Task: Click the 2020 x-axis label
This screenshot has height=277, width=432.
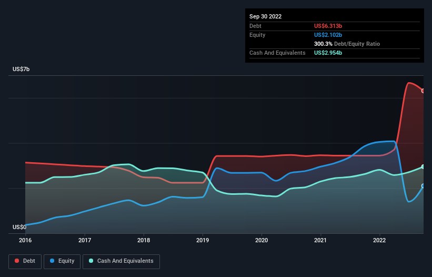Action: point(262,240)
